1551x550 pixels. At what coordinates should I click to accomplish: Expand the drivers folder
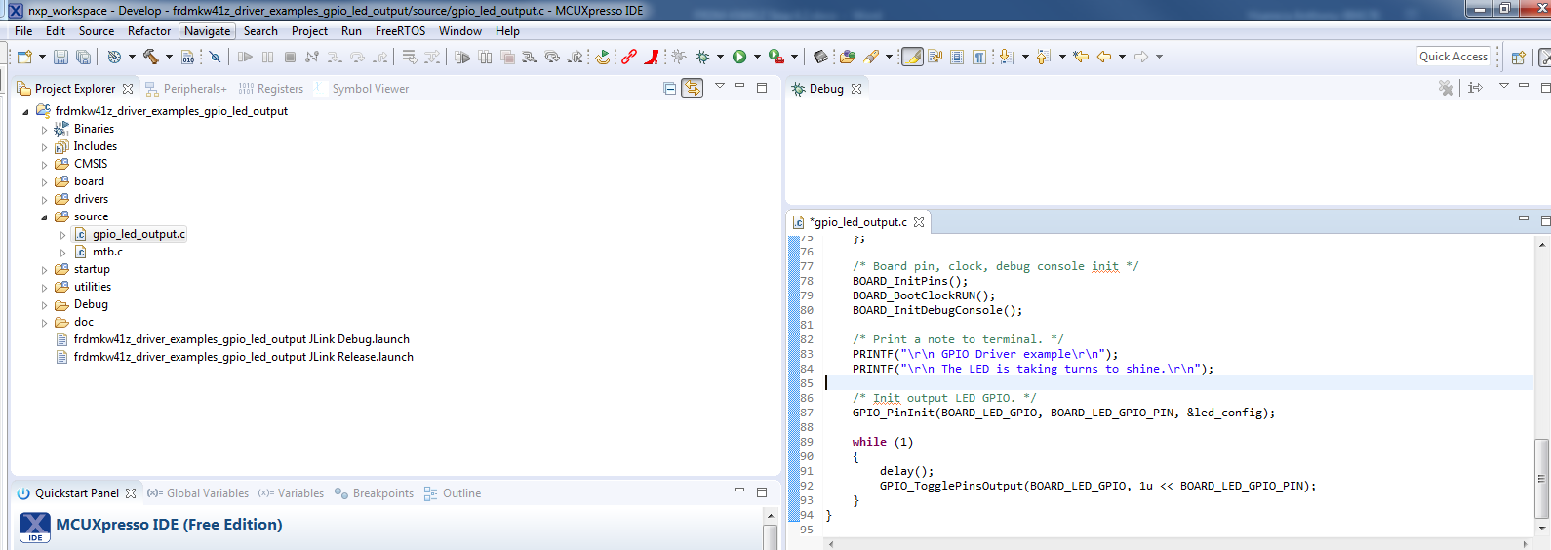(x=44, y=200)
